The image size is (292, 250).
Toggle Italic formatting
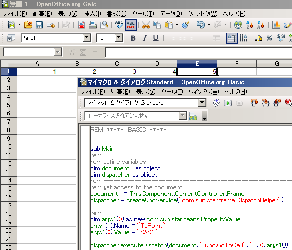pos(145,38)
